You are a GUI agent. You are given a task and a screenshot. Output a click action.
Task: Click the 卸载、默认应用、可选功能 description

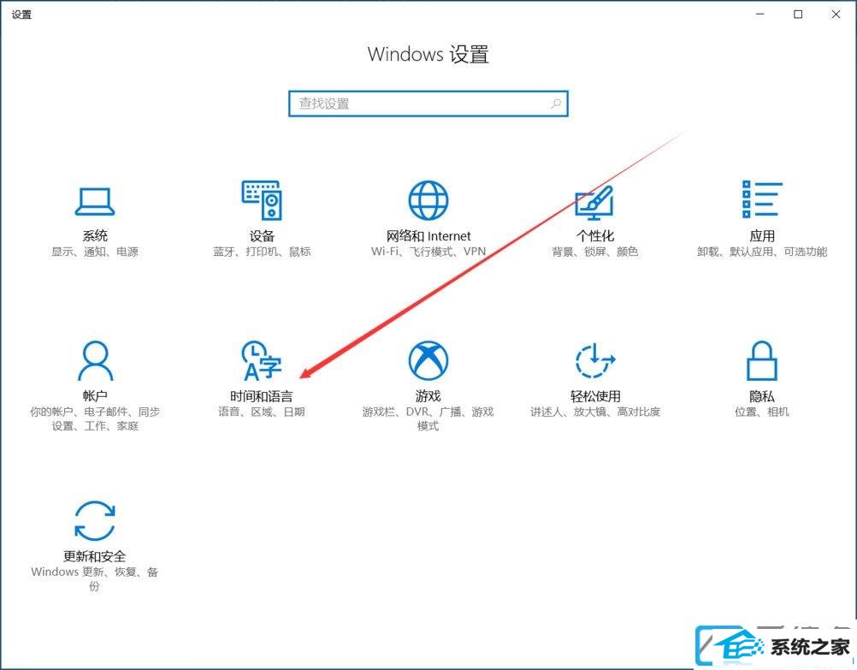click(x=761, y=252)
